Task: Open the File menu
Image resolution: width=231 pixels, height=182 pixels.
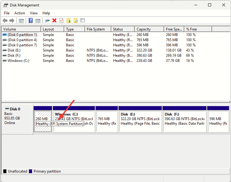Action: click(x=7, y=13)
